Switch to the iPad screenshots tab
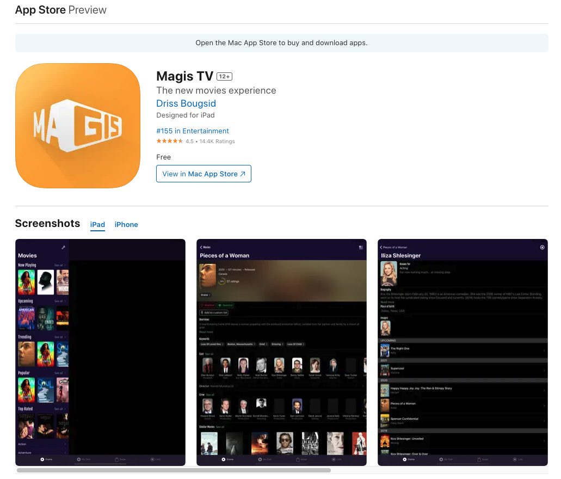The image size is (561, 479). click(97, 224)
